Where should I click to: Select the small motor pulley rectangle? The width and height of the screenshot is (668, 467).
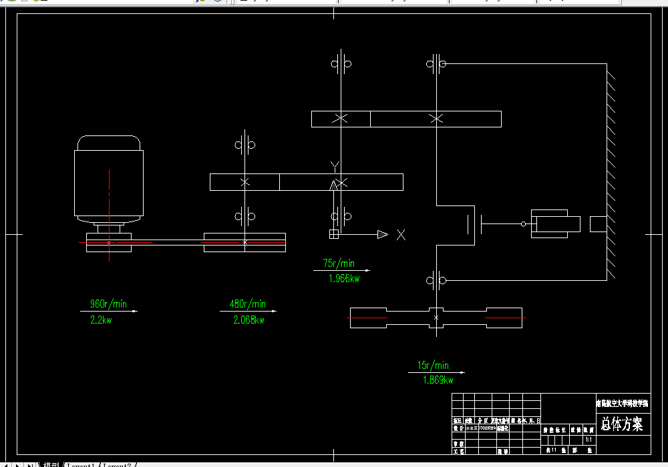click(109, 242)
